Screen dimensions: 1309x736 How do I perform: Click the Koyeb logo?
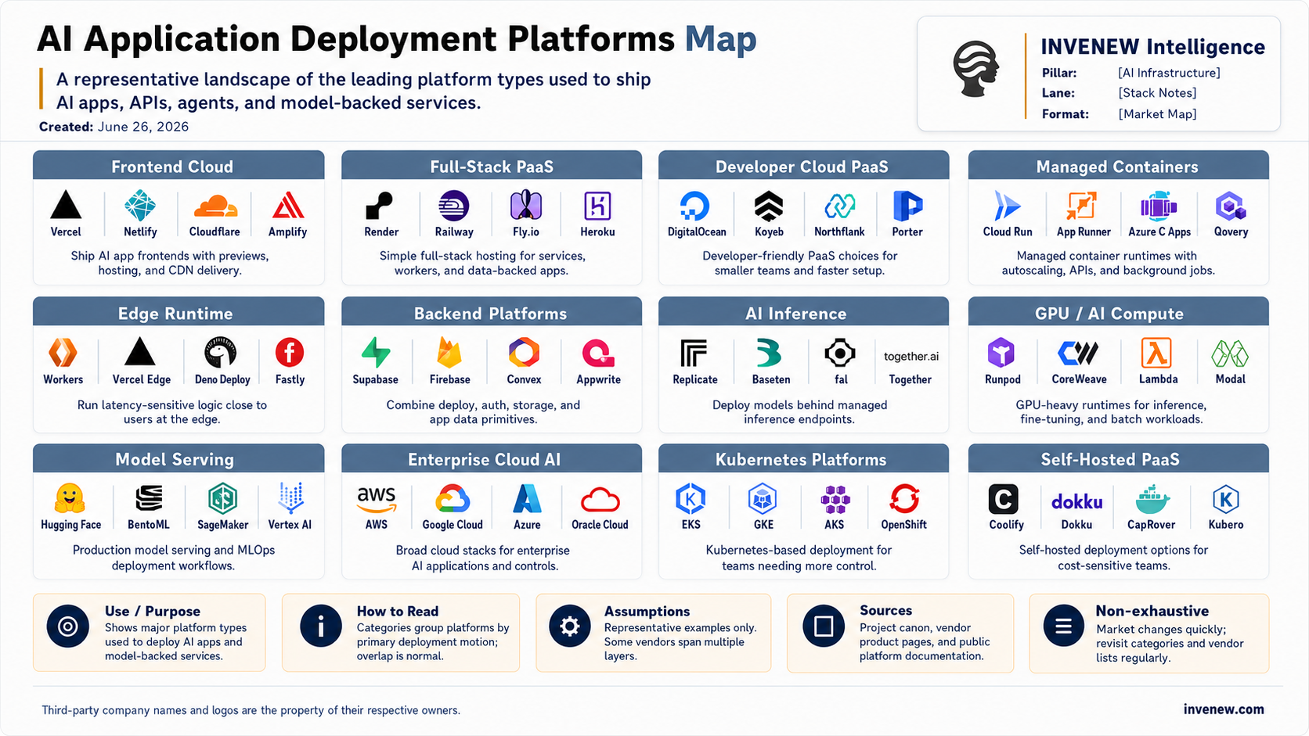pos(769,206)
